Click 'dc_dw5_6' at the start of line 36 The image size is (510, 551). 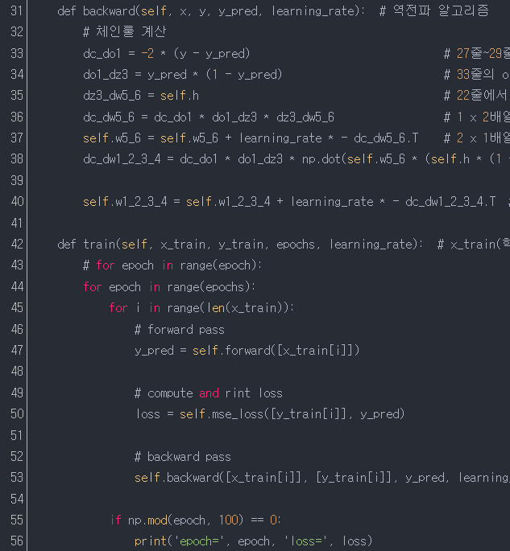pyautogui.click(x=109, y=117)
